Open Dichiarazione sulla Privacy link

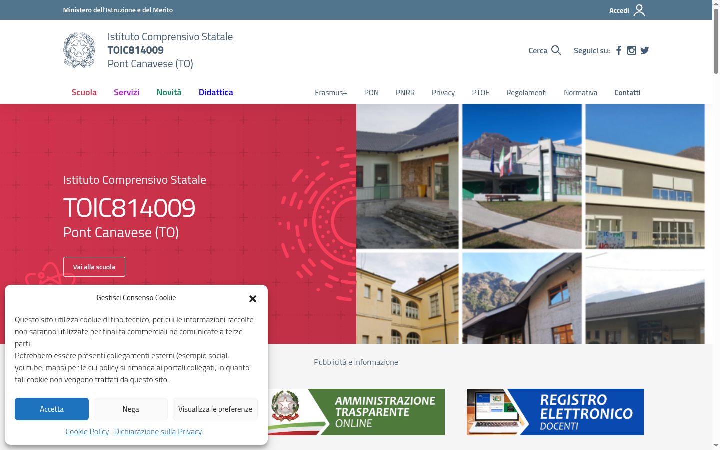[x=158, y=431]
